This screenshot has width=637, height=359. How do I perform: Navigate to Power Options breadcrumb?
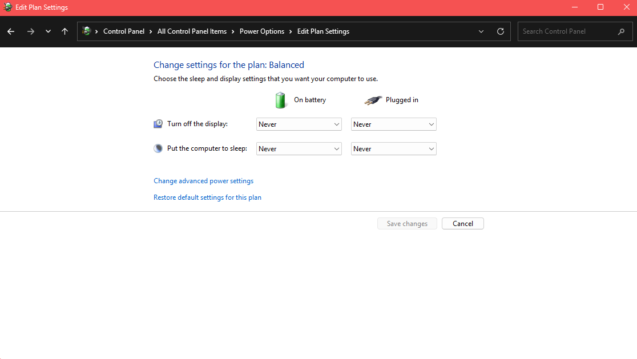point(262,31)
